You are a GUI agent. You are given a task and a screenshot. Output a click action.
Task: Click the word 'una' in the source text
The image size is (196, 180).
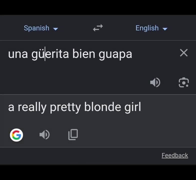click(x=18, y=54)
